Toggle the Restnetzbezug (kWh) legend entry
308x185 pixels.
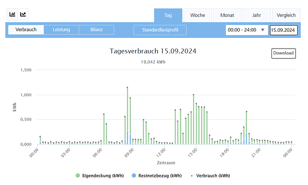pos(157,176)
